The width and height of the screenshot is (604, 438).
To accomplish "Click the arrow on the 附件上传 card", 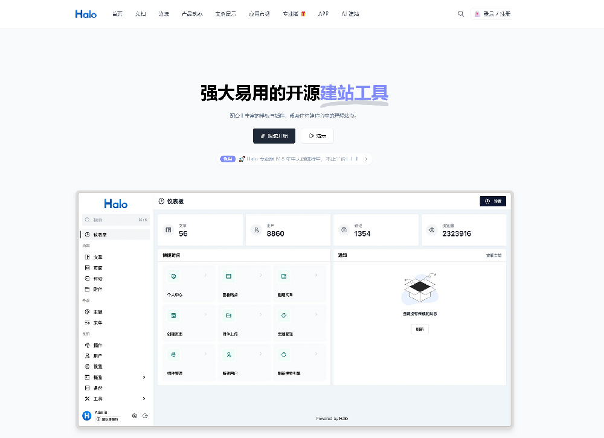I will point(261,314).
